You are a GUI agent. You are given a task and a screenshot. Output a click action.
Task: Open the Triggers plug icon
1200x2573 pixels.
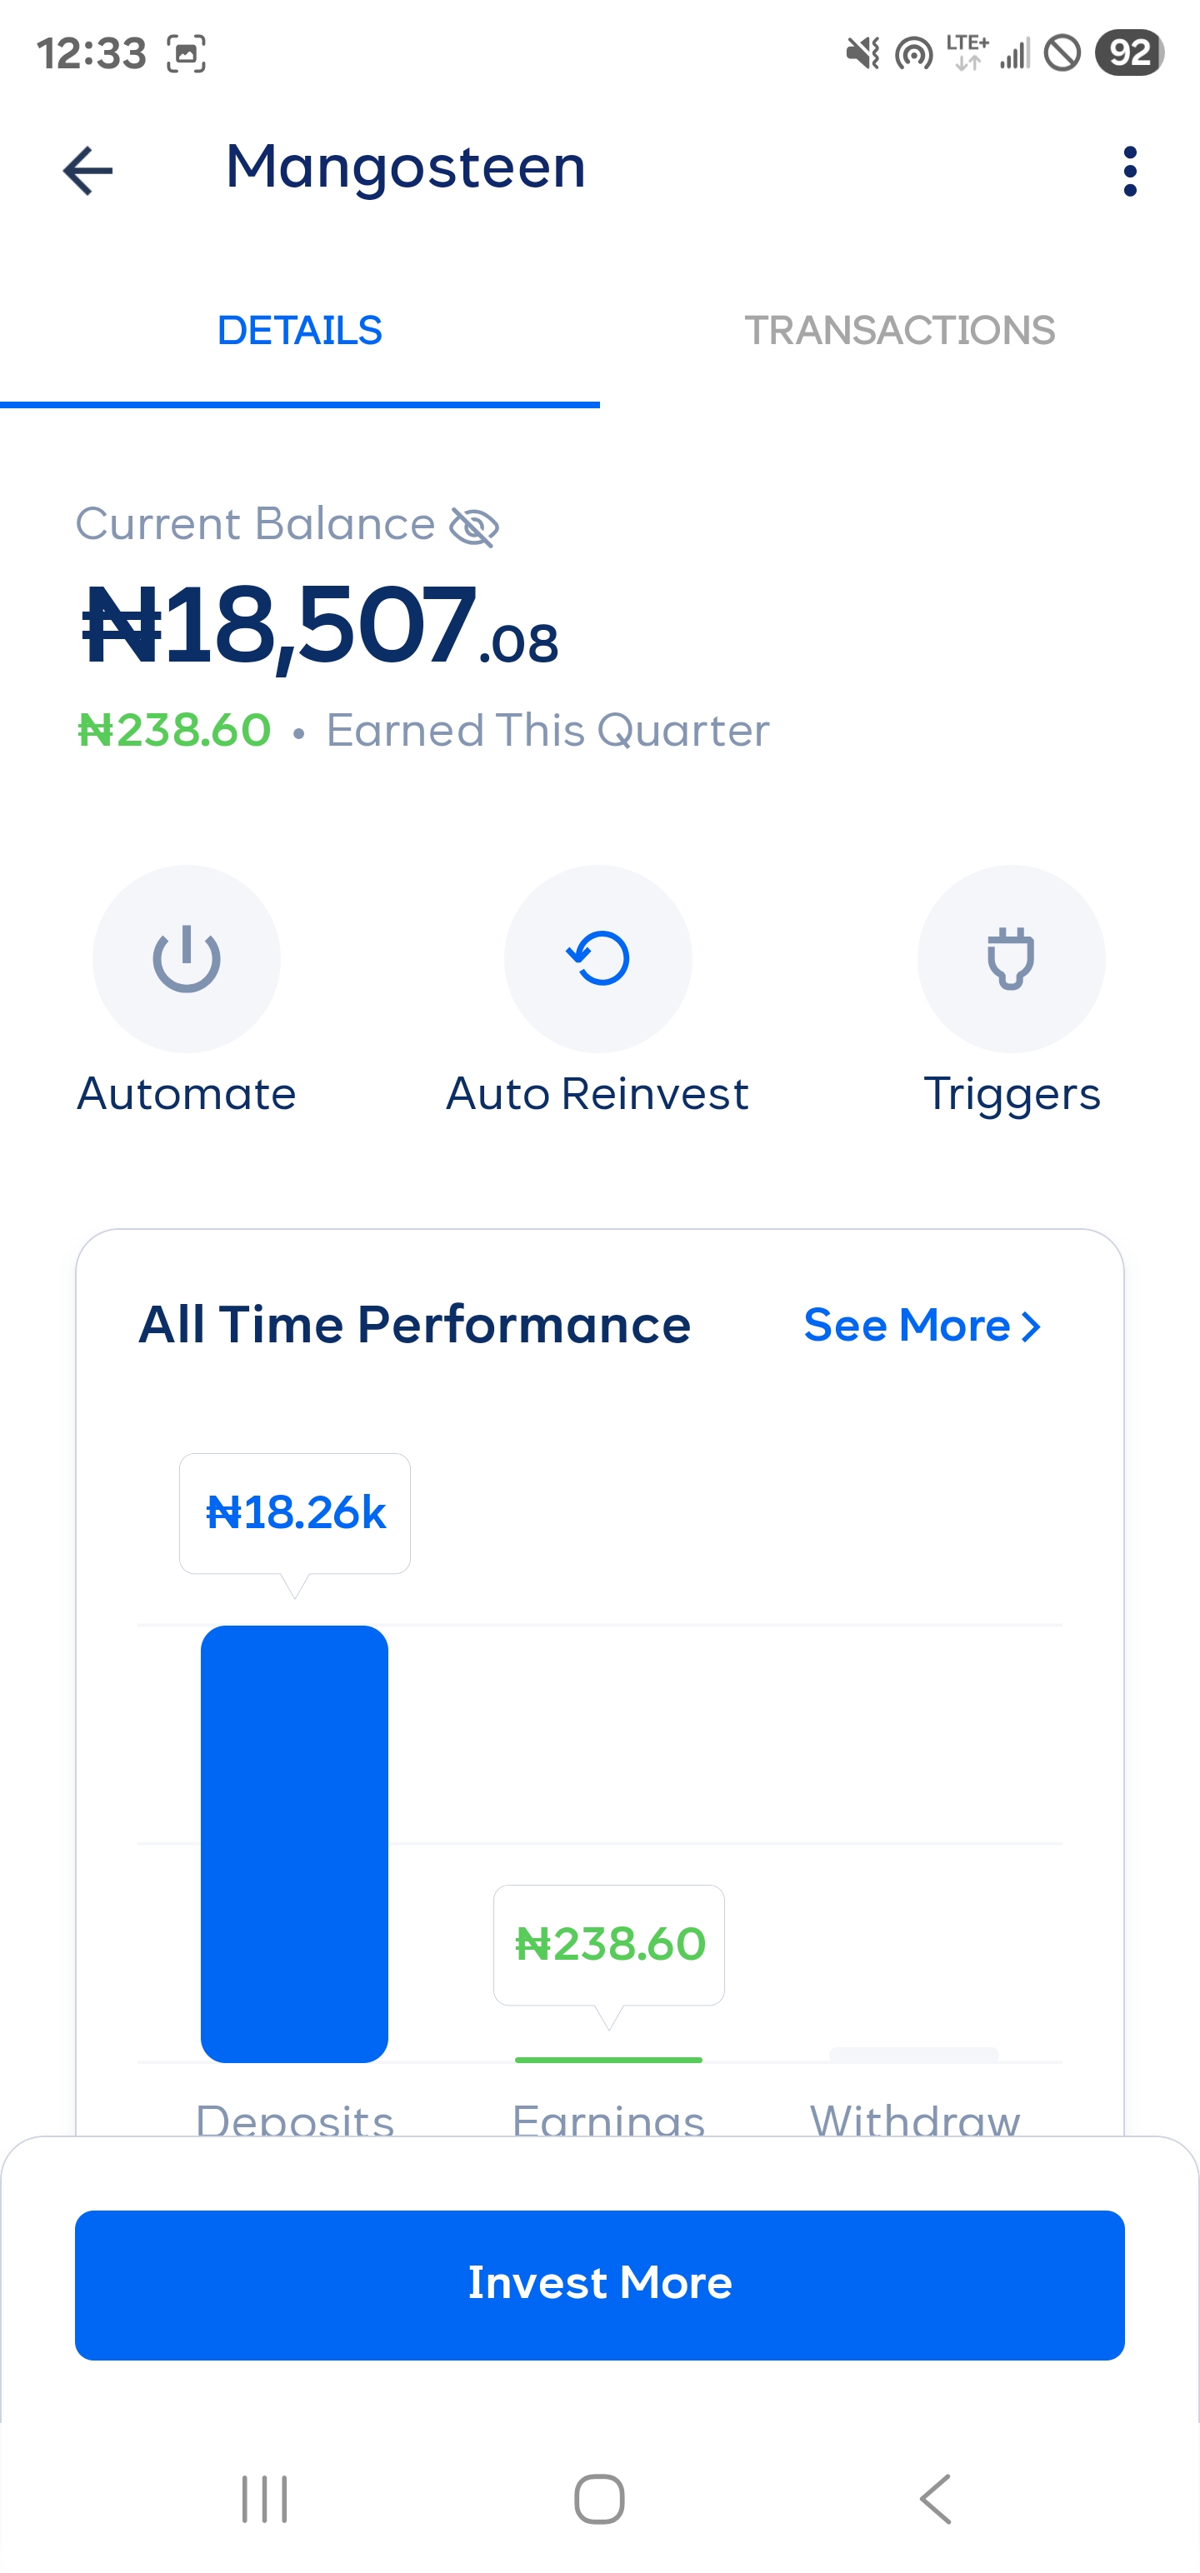pos(1010,959)
